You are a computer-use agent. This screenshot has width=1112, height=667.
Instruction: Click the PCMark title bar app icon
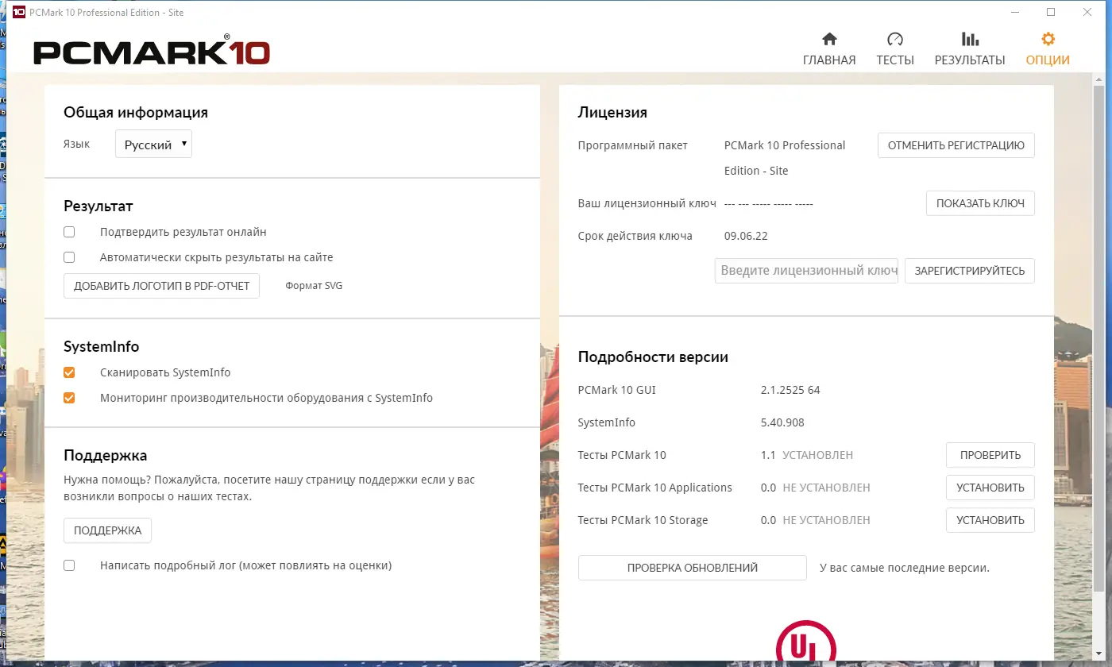click(x=18, y=12)
